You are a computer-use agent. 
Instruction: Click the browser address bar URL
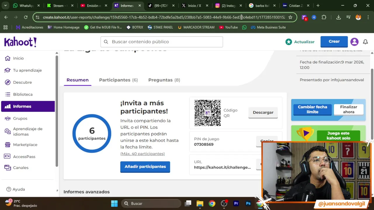[x=164, y=17]
